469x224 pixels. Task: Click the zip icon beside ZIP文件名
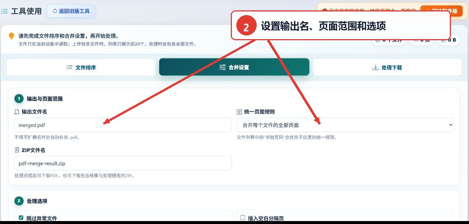[17, 150]
